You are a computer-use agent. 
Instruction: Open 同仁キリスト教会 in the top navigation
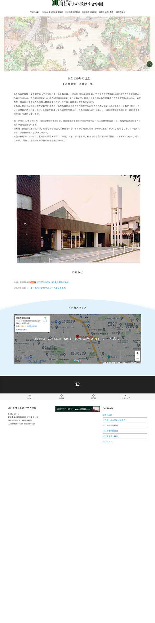[106, 12]
